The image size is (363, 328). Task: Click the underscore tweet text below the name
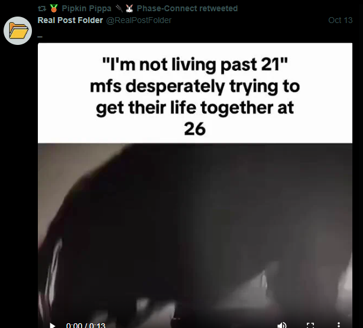tap(40, 37)
